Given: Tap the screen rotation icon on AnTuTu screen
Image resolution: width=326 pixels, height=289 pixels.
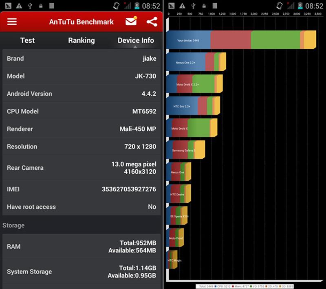Looking at the screenshot, I should pyautogui.click(x=116, y=6).
